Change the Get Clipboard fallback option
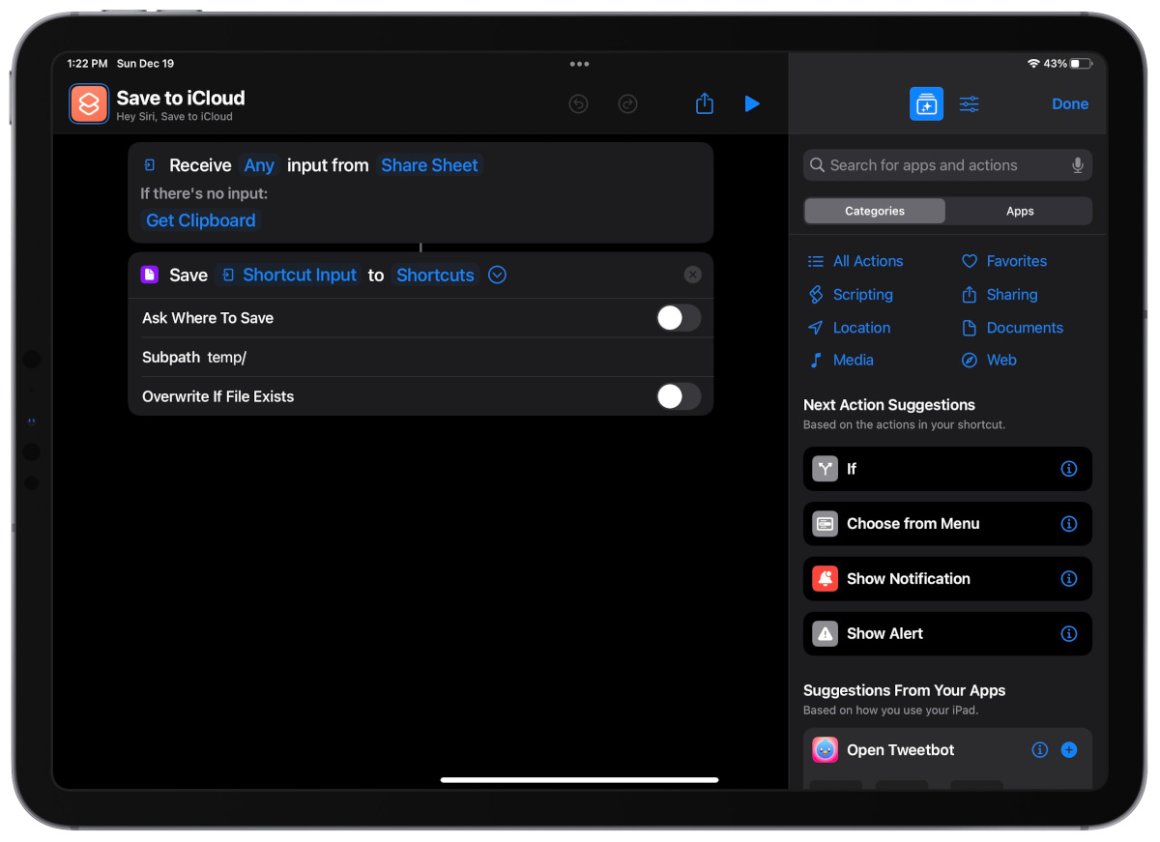 click(x=201, y=220)
